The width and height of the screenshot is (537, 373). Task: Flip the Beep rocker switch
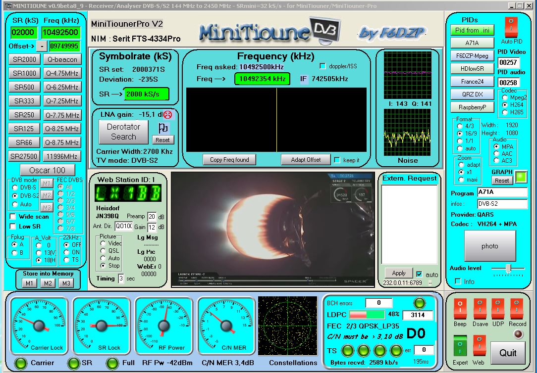point(460,309)
